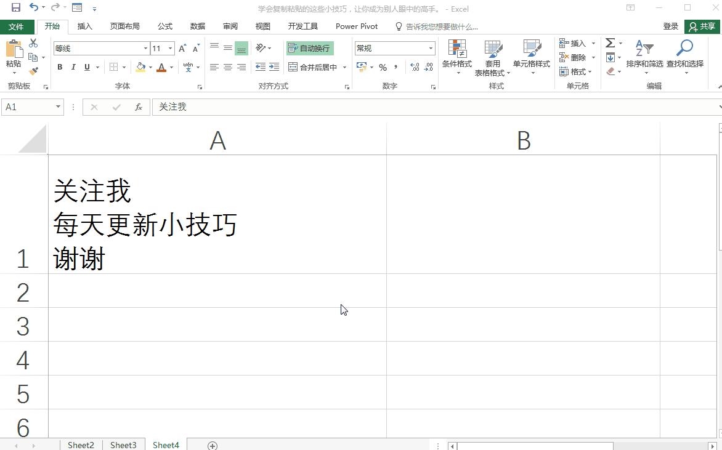Open 排序和筛选 sort and filter tool

pyautogui.click(x=644, y=55)
